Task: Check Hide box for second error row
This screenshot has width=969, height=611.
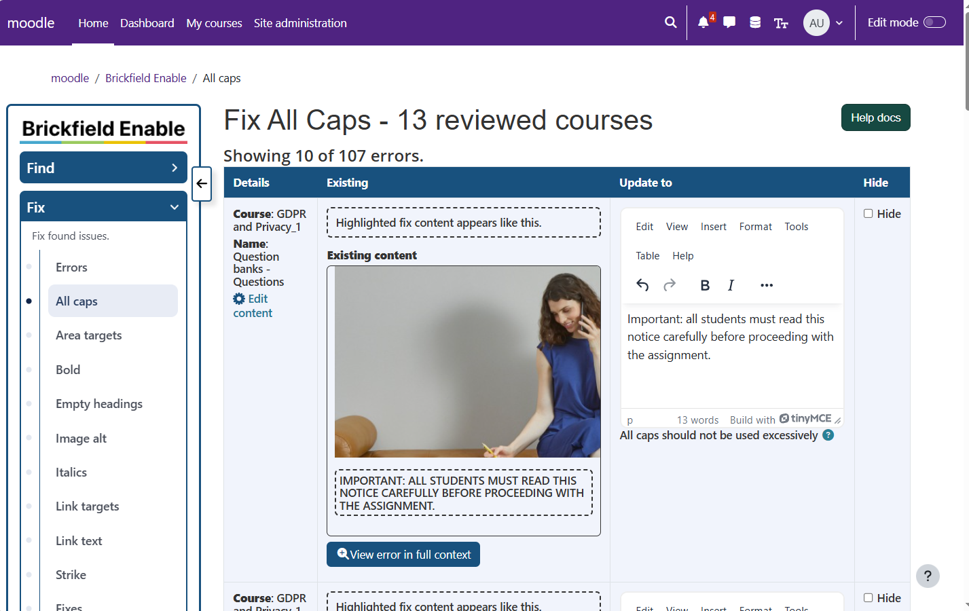Action: [x=868, y=597]
